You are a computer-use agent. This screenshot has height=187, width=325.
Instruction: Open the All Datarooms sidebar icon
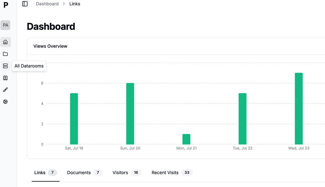(5, 66)
